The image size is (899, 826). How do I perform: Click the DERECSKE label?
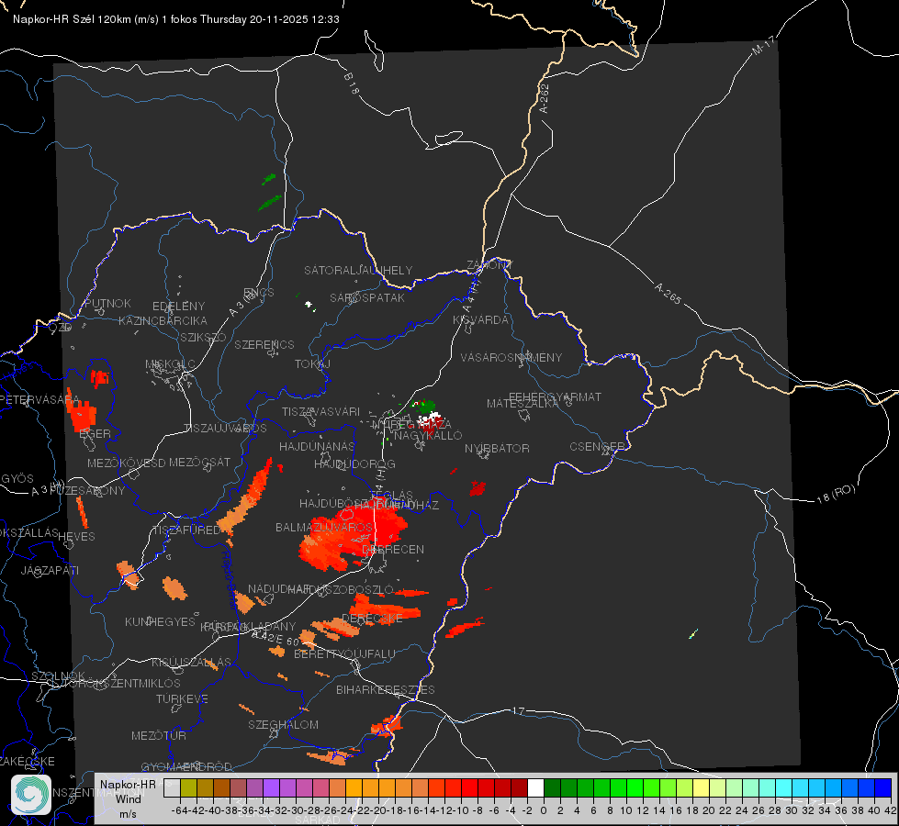(x=372, y=619)
